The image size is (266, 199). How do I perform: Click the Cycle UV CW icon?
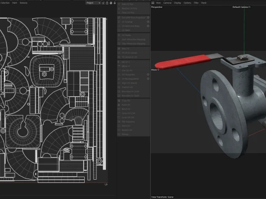119,117
